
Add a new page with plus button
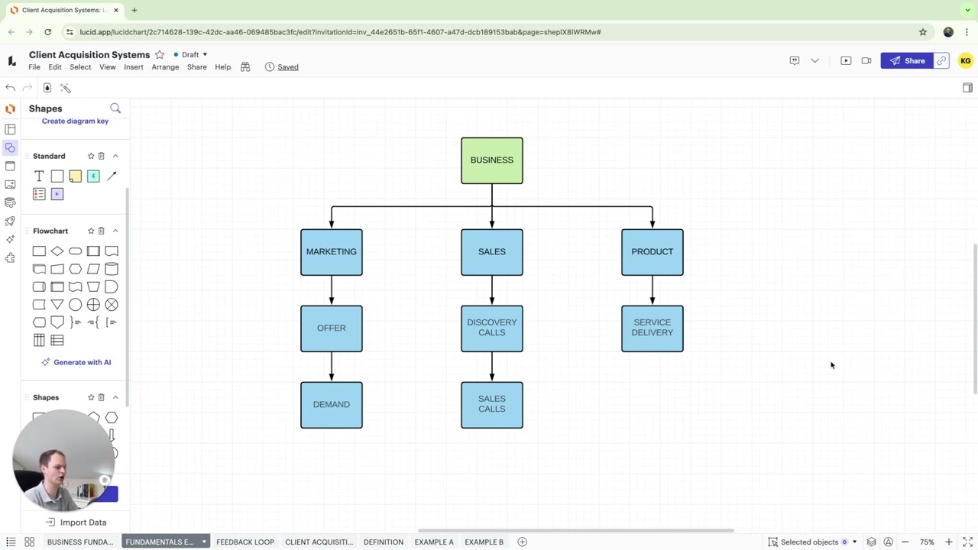[x=523, y=542]
